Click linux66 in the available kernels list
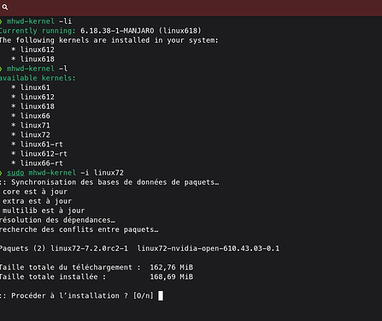This screenshot has height=321, width=382. pos(35,116)
